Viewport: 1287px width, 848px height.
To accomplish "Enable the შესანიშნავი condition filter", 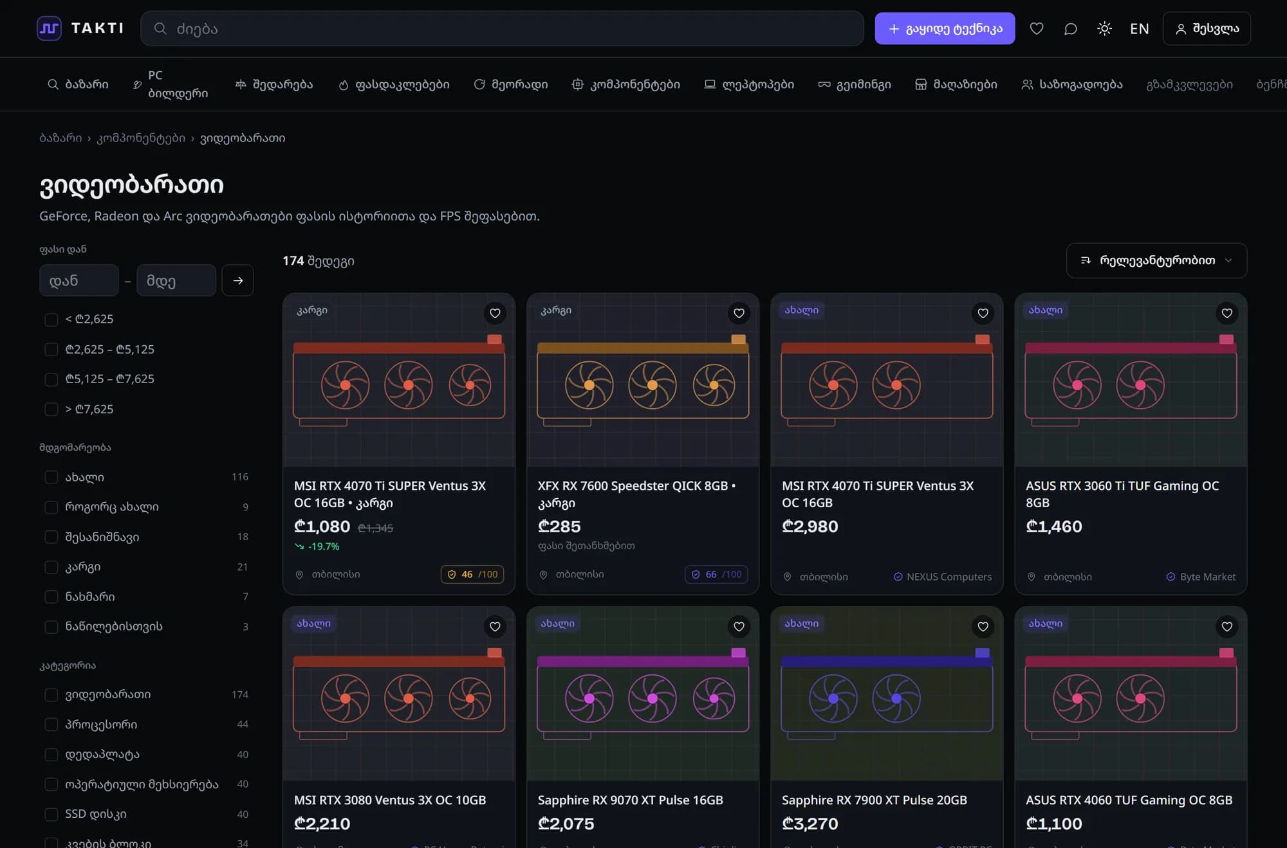I will (51, 537).
